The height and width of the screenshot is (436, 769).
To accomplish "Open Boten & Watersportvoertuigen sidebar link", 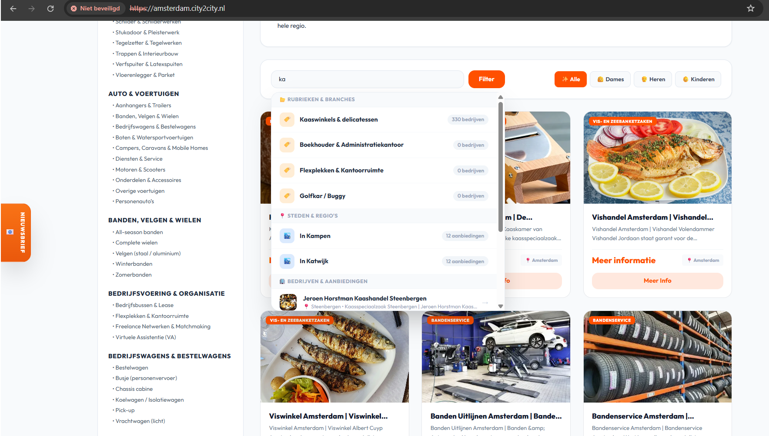I will [x=154, y=138].
